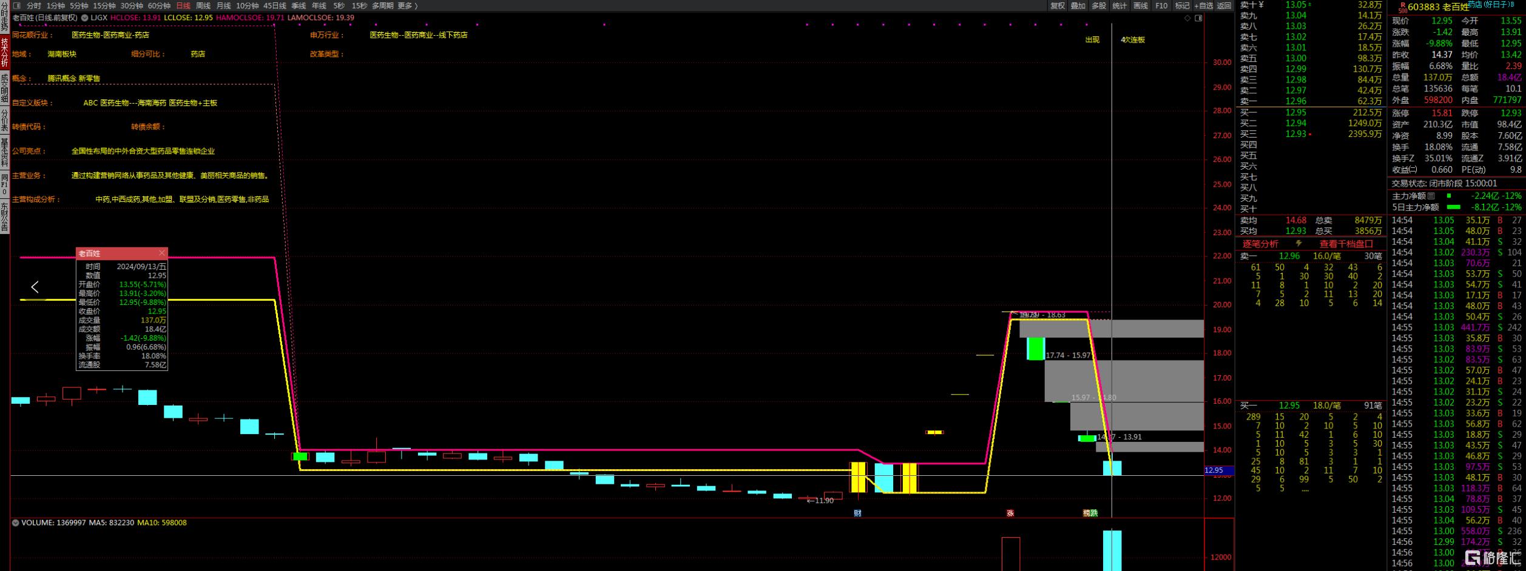Open the list icon next to 主力净额
1526x571 pixels.
(1431, 196)
